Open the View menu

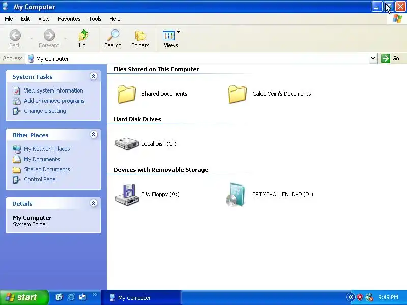tap(44, 19)
